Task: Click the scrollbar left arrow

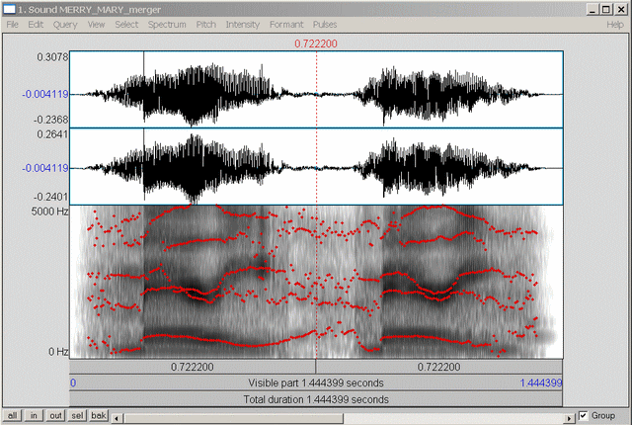Action: coord(118,416)
